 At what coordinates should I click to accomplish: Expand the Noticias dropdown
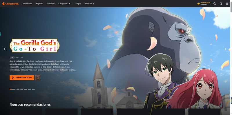(90, 3)
